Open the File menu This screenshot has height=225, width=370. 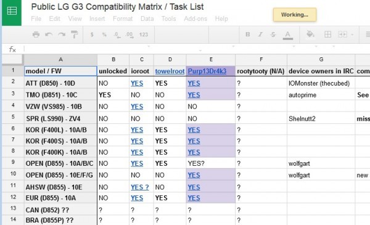[x=36, y=18]
